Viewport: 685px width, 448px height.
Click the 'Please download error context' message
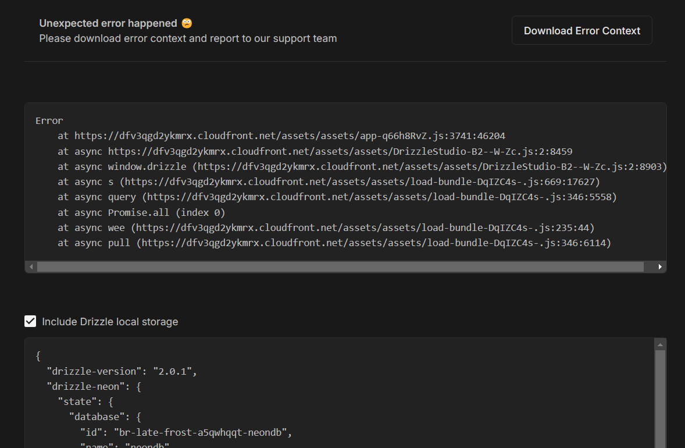188,38
